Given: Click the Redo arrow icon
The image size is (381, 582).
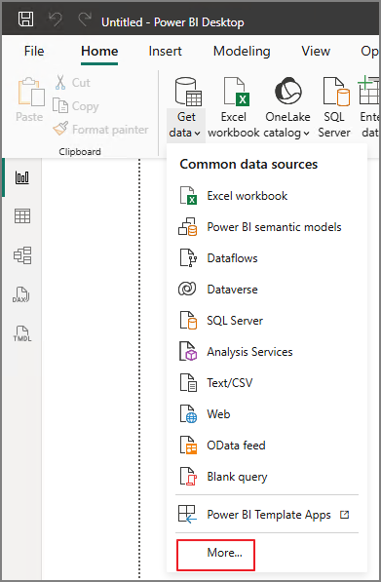Looking at the screenshot, I should (x=85, y=19).
